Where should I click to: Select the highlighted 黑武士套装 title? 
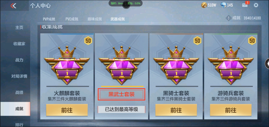pos(122,94)
